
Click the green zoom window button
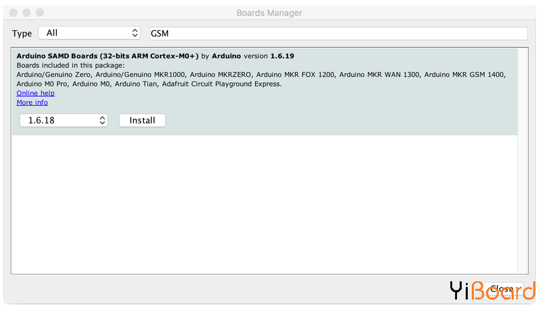tap(40, 13)
